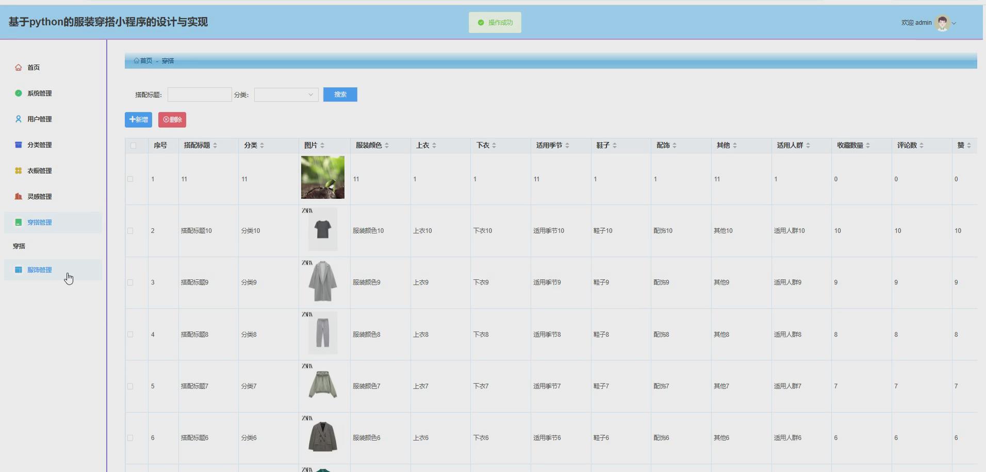Image resolution: width=986 pixels, height=472 pixels.
Task: Click the 操作成功 success notification
Action: coord(495,23)
